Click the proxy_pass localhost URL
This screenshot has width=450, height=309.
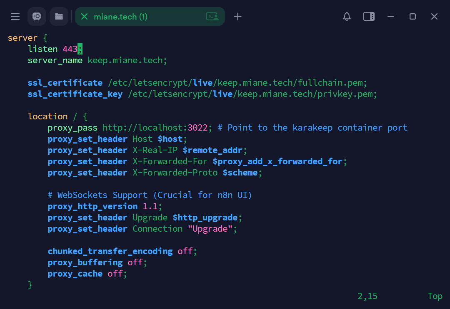click(x=155, y=128)
